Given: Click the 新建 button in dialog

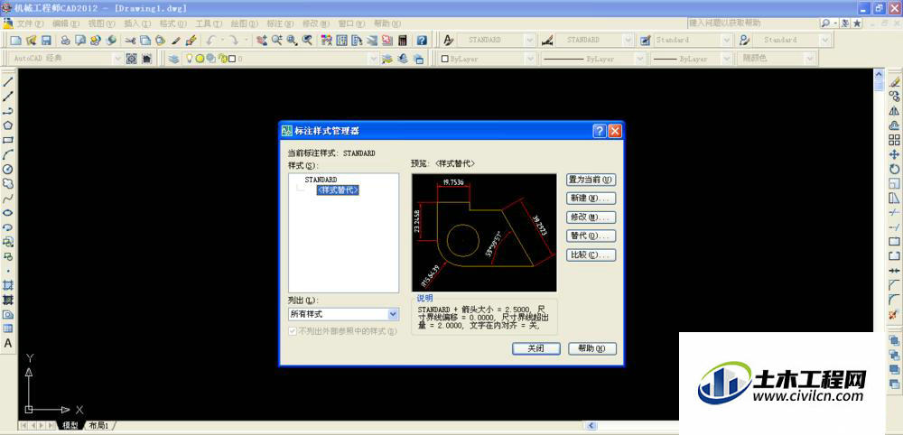Looking at the screenshot, I should click(591, 199).
